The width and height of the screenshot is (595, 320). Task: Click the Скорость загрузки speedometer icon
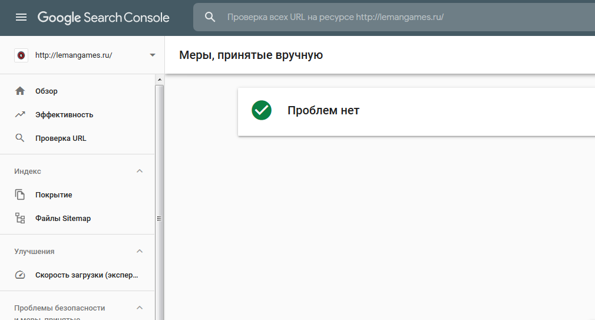tap(20, 275)
